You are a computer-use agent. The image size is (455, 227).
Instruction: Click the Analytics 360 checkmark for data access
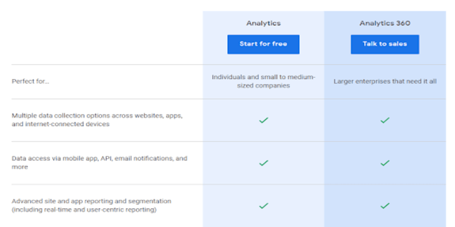point(385,163)
